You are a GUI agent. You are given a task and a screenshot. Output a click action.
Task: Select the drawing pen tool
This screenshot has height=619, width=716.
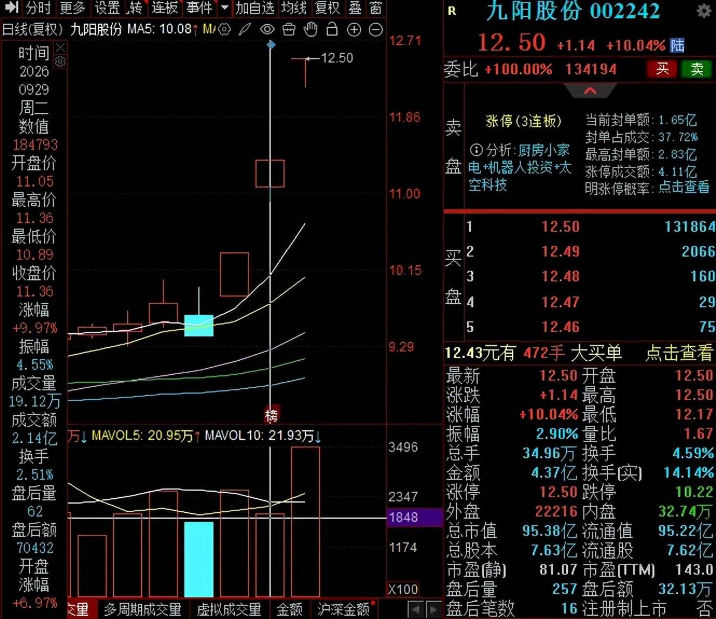click(245, 30)
